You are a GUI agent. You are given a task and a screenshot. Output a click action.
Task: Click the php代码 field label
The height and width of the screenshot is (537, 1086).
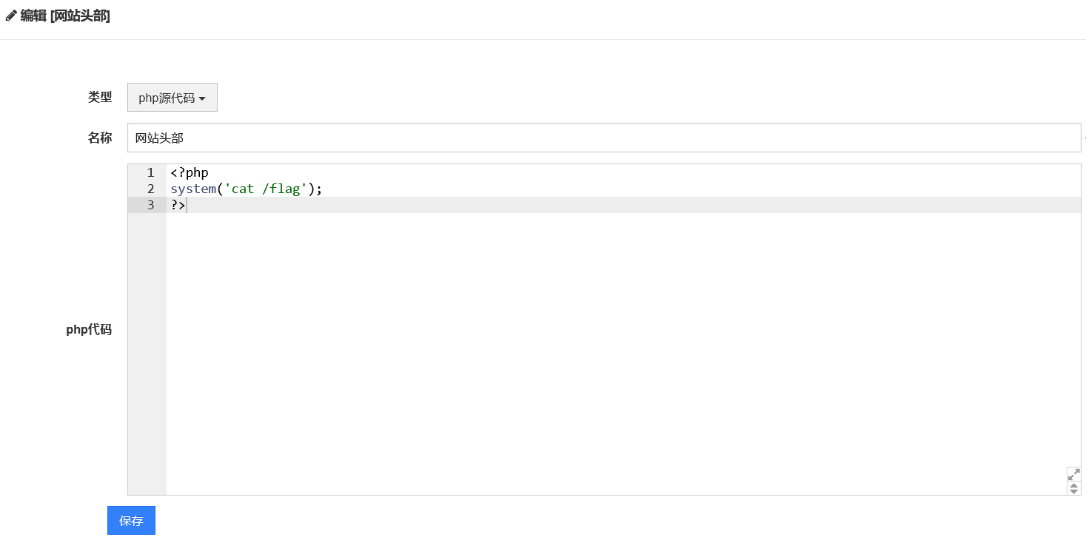[89, 330]
